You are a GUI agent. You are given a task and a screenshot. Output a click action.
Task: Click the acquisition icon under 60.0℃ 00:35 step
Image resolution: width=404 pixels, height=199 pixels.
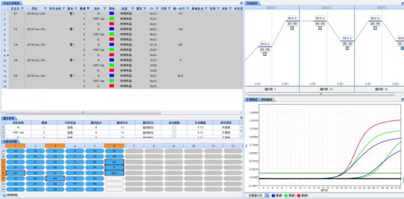tap(347, 48)
